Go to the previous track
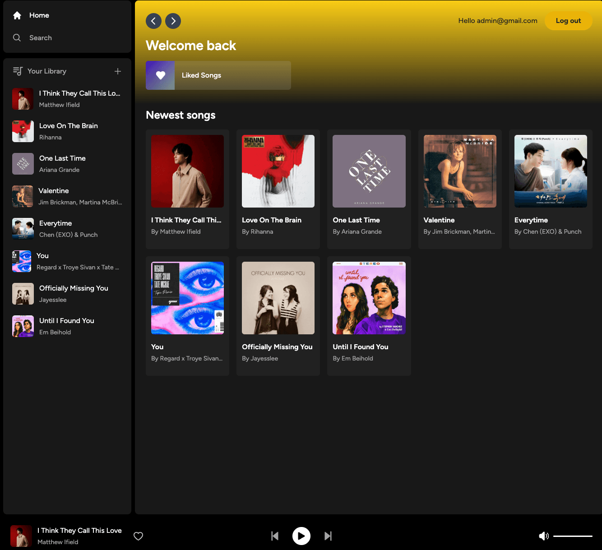This screenshot has width=602, height=550. tap(274, 536)
